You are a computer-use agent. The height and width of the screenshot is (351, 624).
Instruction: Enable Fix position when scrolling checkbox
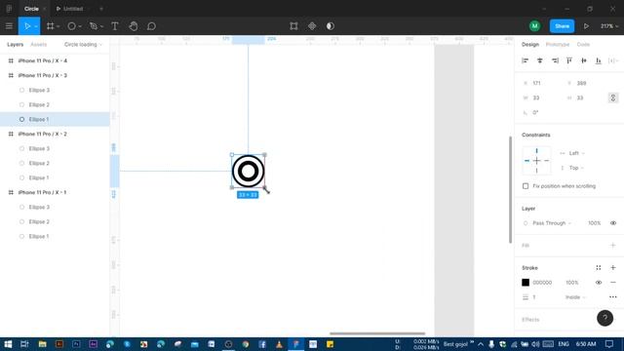(x=526, y=186)
